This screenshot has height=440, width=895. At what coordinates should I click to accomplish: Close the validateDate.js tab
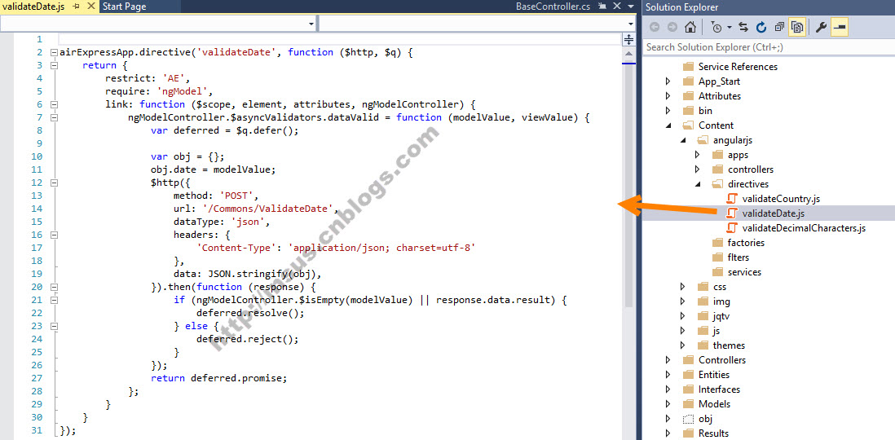pyautogui.click(x=90, y=7)
